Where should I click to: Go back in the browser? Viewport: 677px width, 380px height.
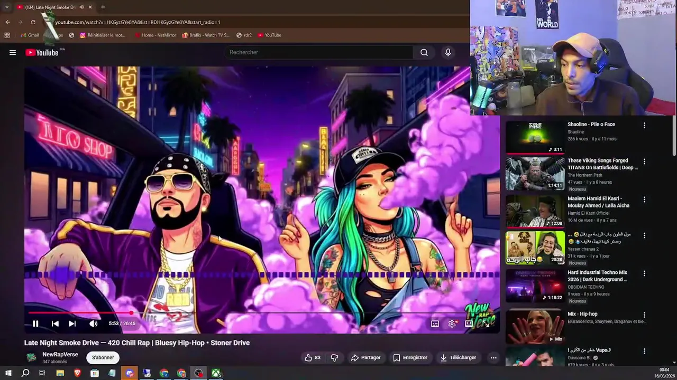7,22
